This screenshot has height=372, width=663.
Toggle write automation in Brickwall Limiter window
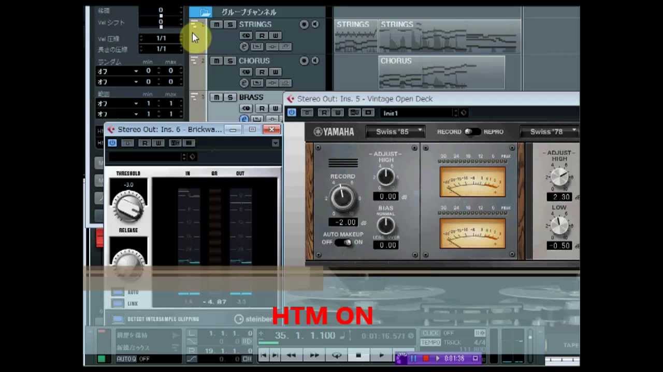point(158,143)
